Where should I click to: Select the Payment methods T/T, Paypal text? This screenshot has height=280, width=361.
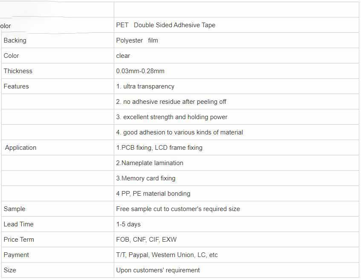[167, 255]
